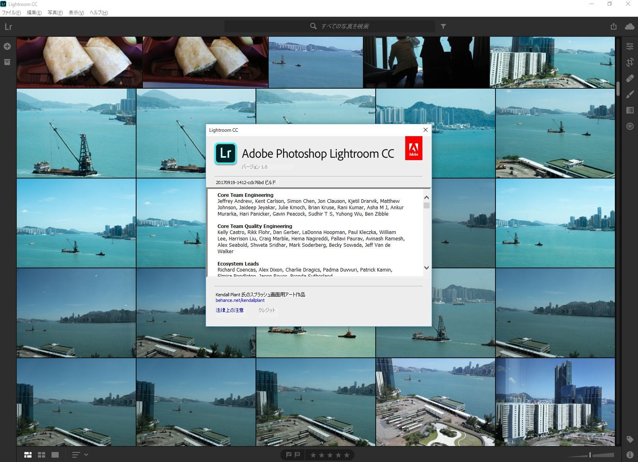Set rating to three stars
Viewport: 638px width, 462px height.
(330, 455)
